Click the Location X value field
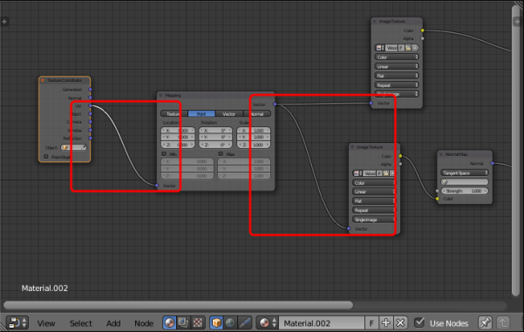Viewport: 524px width, 332px height. (x=178, y=130)
